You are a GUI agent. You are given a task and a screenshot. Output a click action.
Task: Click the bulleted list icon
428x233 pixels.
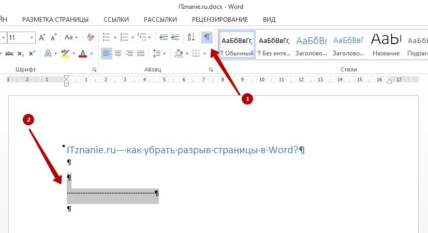coord(107,37)
